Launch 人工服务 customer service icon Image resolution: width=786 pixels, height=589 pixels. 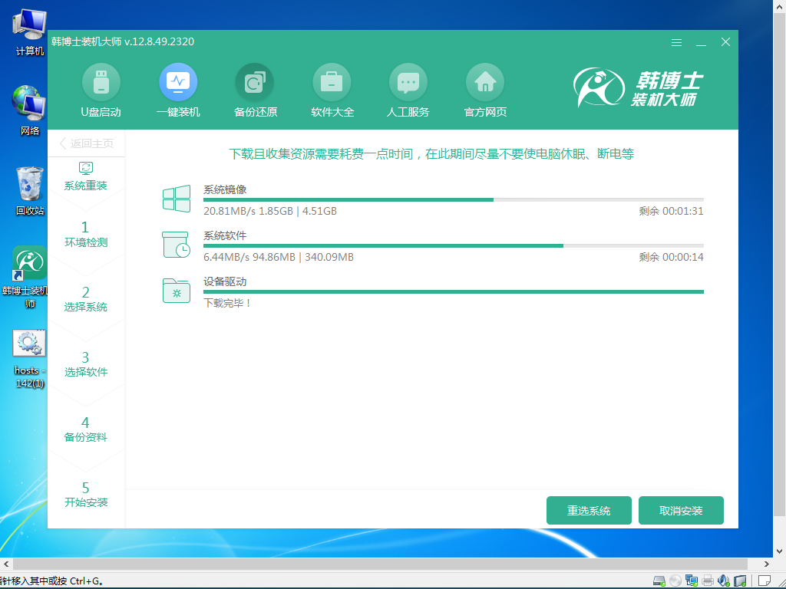point(408,81)
